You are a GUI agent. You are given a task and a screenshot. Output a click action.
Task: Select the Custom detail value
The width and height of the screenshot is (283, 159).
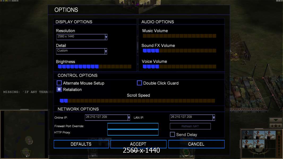coord(62,51)
